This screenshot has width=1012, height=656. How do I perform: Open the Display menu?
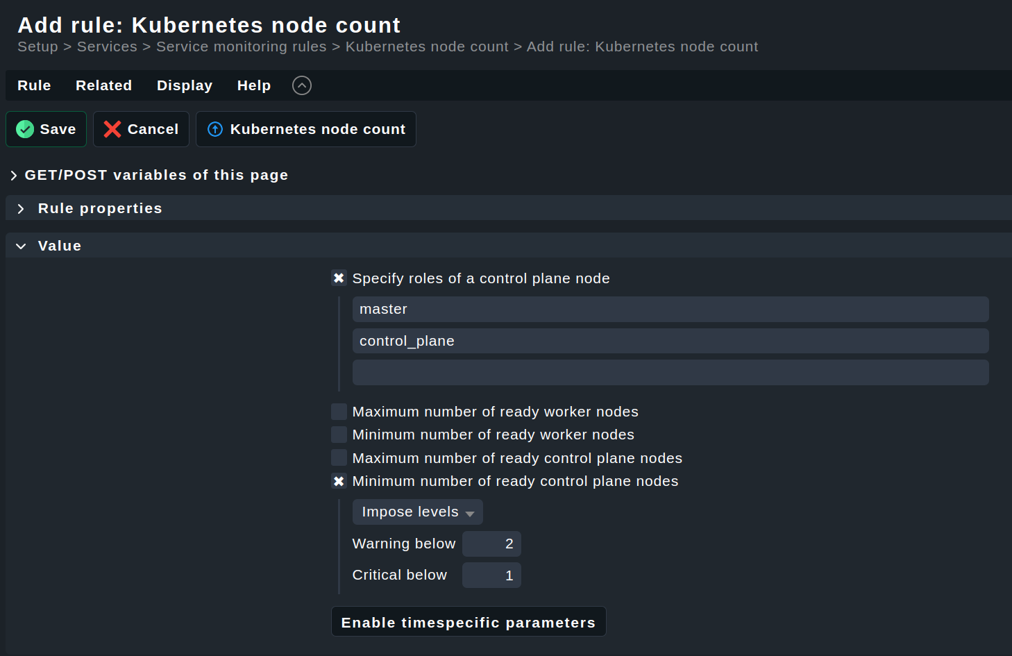[185, 85]
